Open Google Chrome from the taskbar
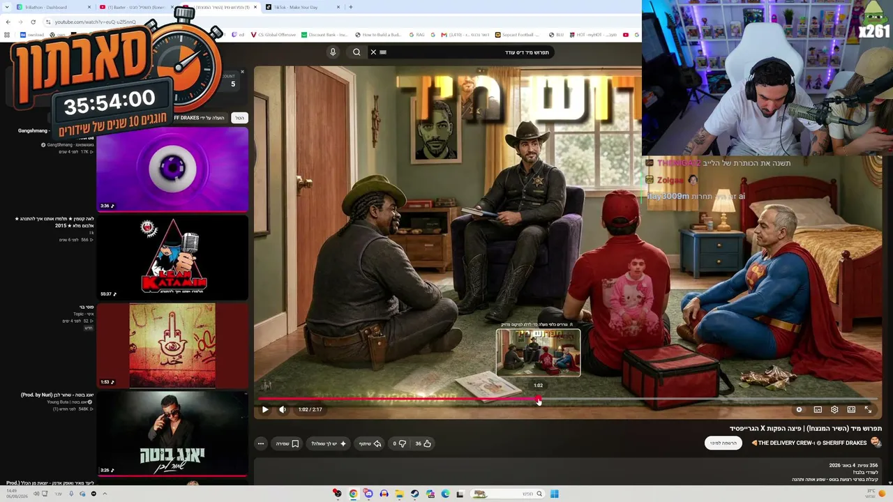 pyautogui.click(x=353, y=494)
